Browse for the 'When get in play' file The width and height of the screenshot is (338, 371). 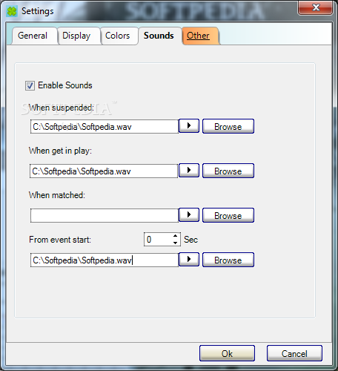pyautogui.click(x=228, y=171)
